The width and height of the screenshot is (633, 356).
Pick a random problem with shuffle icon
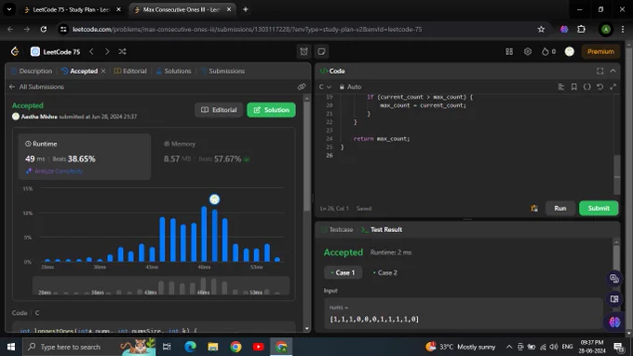click(122, 52)
